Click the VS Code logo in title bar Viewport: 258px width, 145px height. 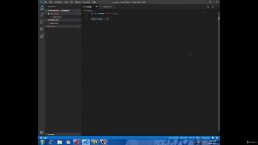pos(41,2)
